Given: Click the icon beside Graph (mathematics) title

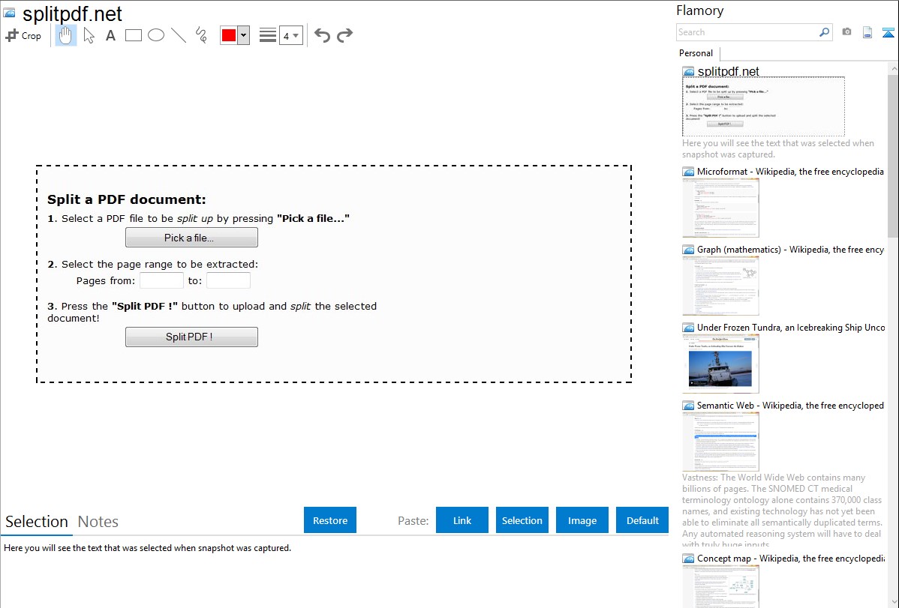Looking at the screenshot, I should point(688,250).
